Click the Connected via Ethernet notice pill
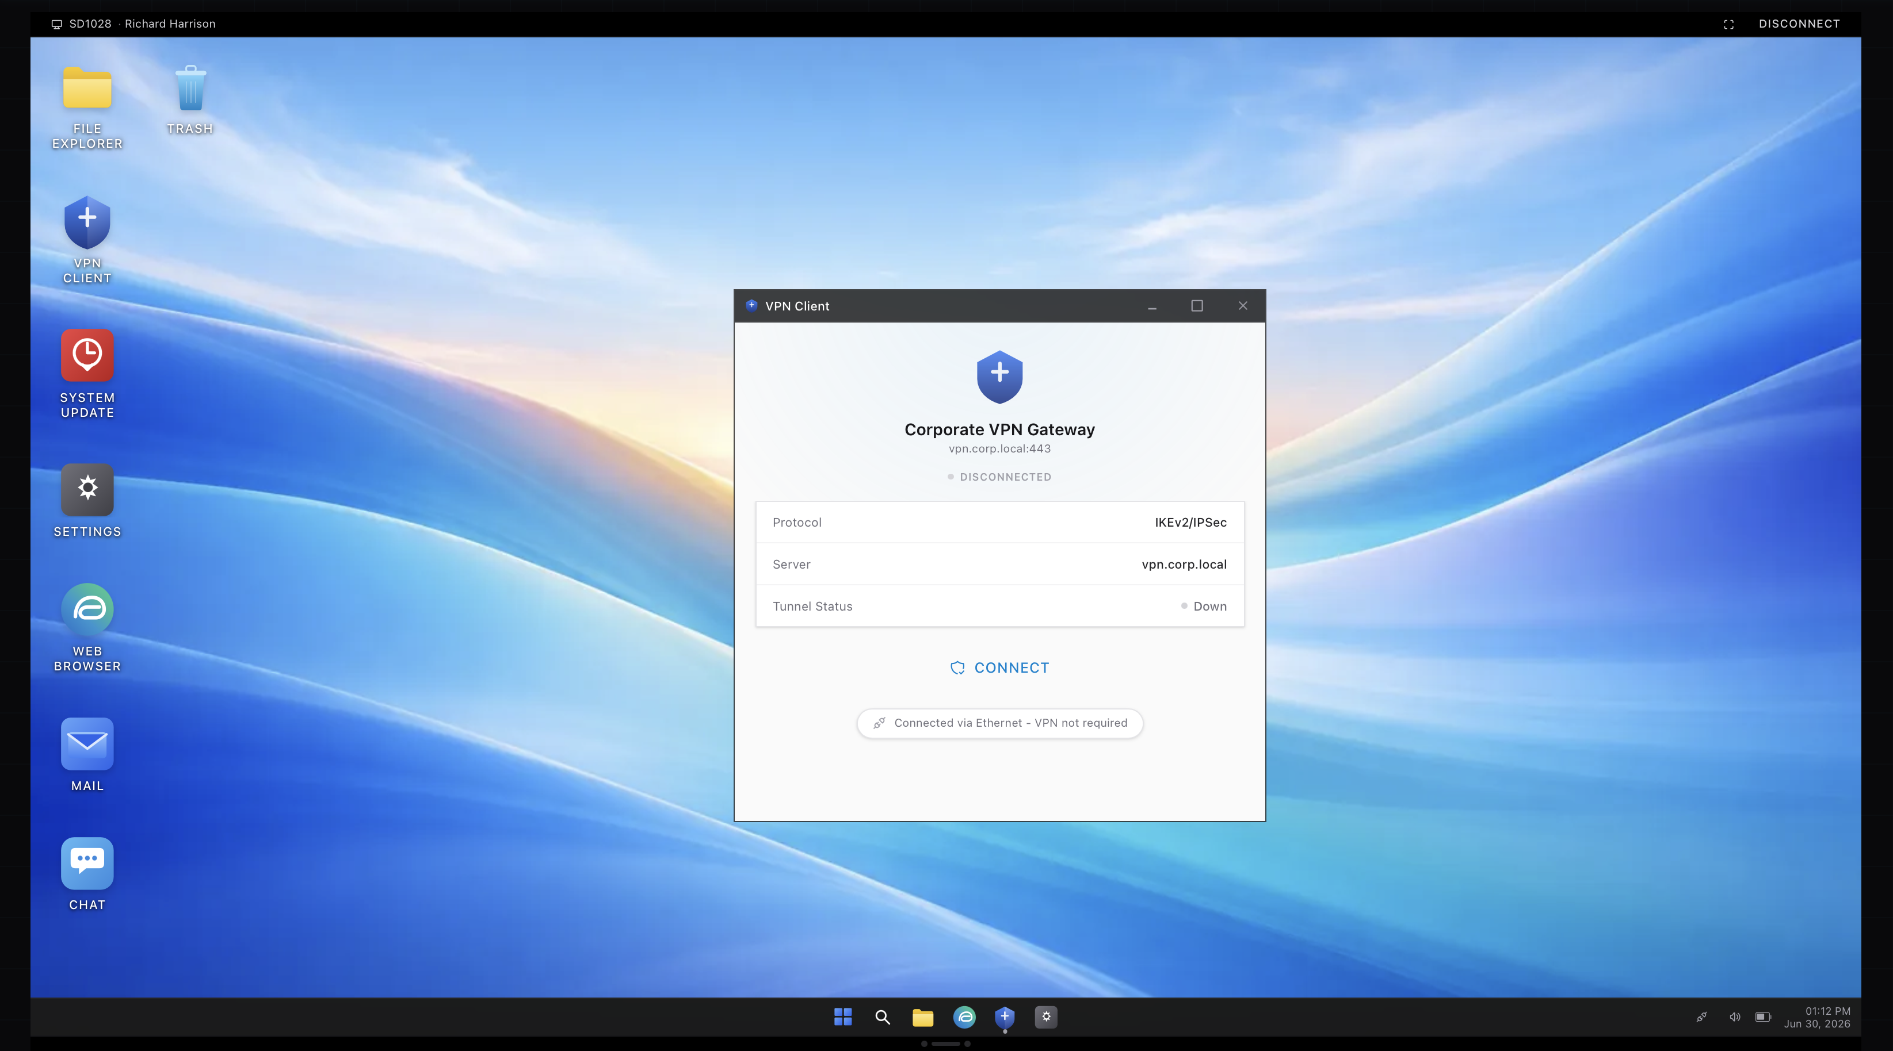 (x=999, y=723)
